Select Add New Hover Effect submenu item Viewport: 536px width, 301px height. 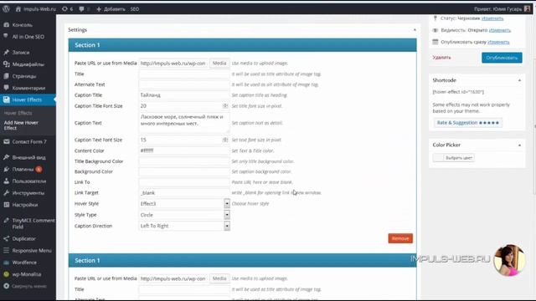click(21, 125)
